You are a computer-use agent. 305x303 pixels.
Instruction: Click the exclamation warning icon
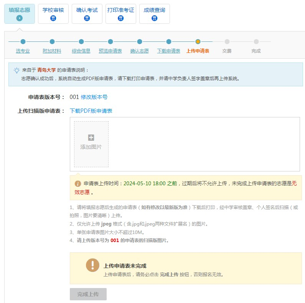(x=92, y=265)
